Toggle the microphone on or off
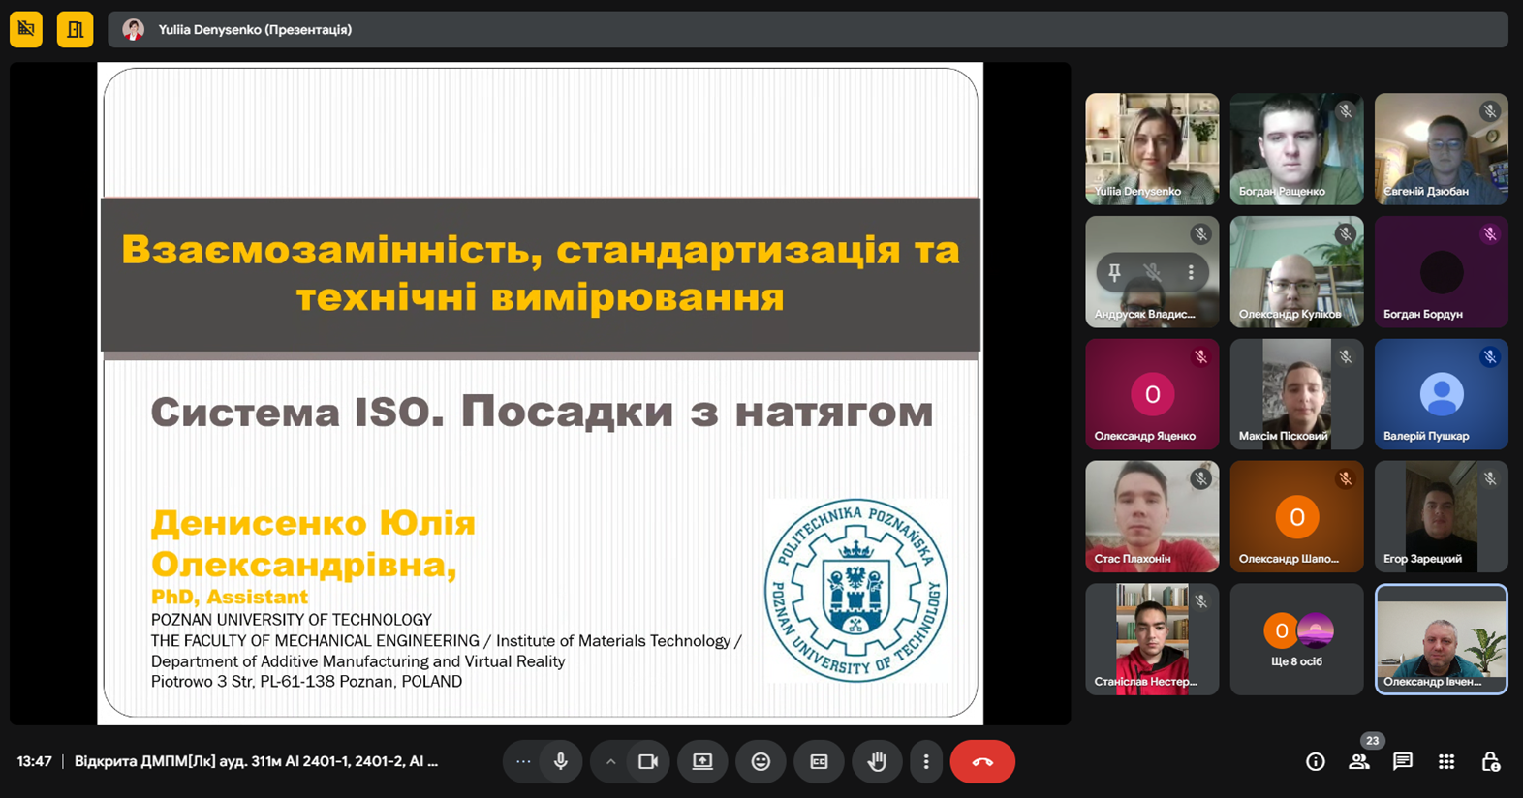 (561, 762)
